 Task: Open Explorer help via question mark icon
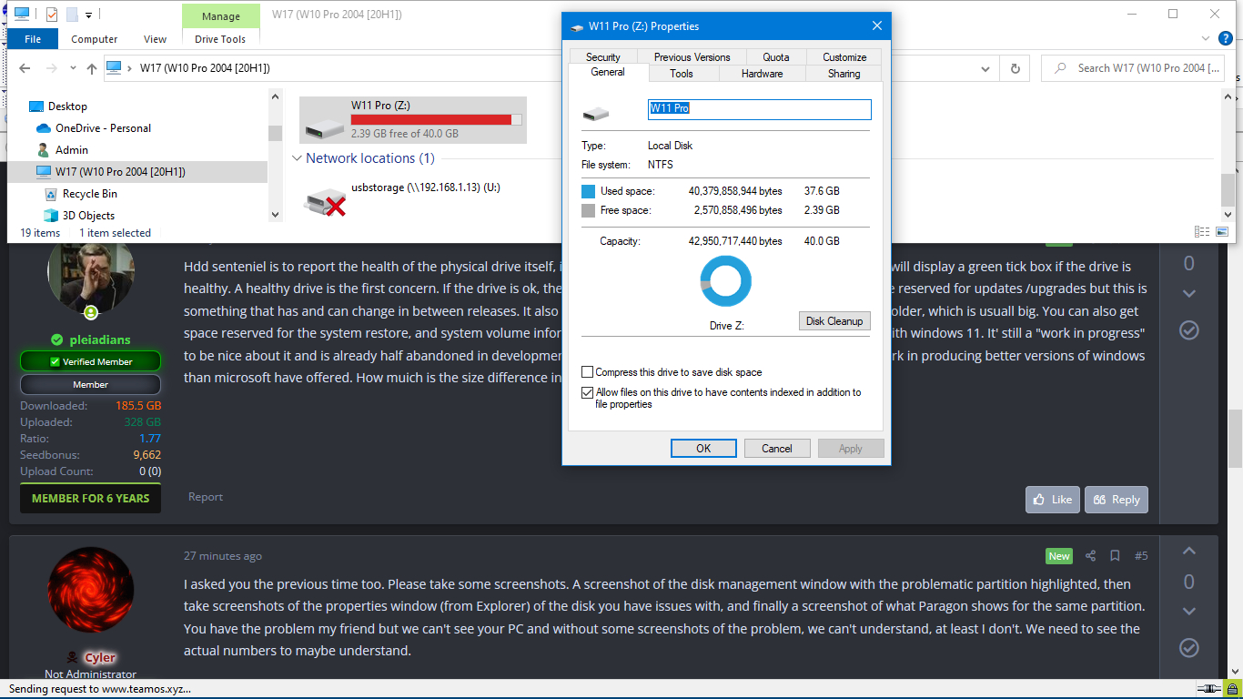[1228, 39]
